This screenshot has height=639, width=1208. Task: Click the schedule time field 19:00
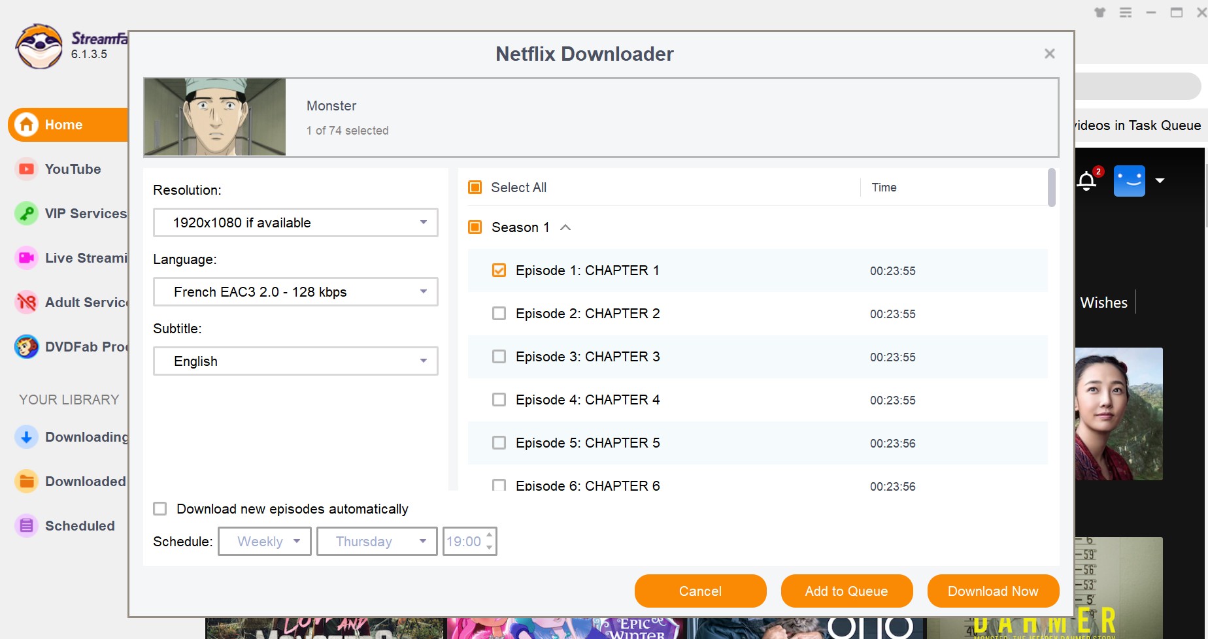[x=463, y=542]
